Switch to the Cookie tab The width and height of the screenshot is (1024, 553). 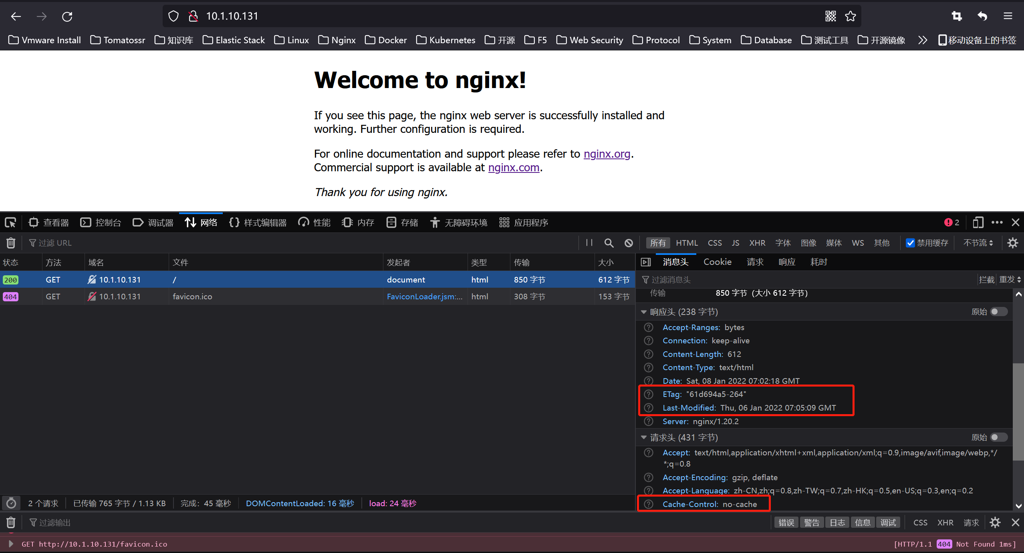click(x=717, y=262)
